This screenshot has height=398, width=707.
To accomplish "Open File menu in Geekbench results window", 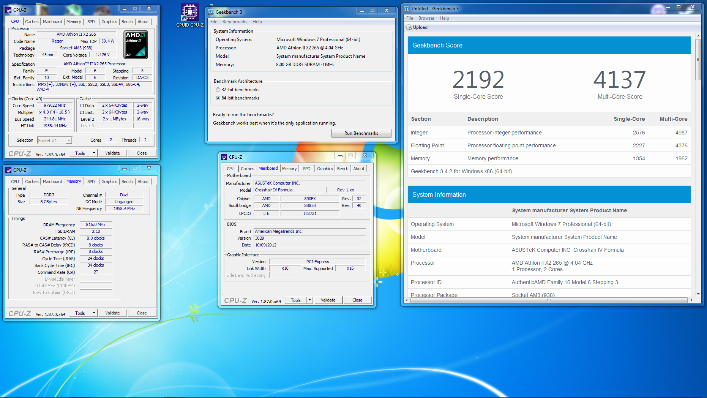I will pos(410,18).
